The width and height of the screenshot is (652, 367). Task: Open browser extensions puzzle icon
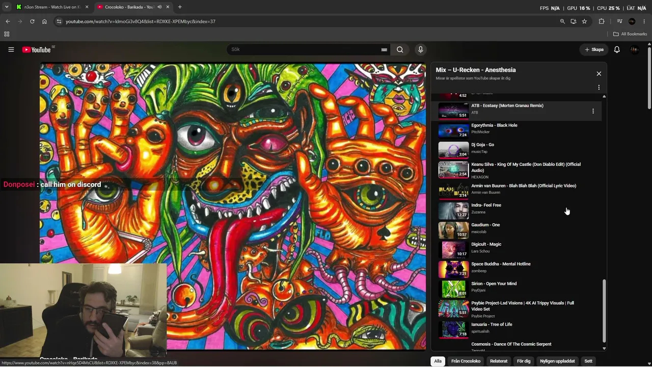coord(602,21)
